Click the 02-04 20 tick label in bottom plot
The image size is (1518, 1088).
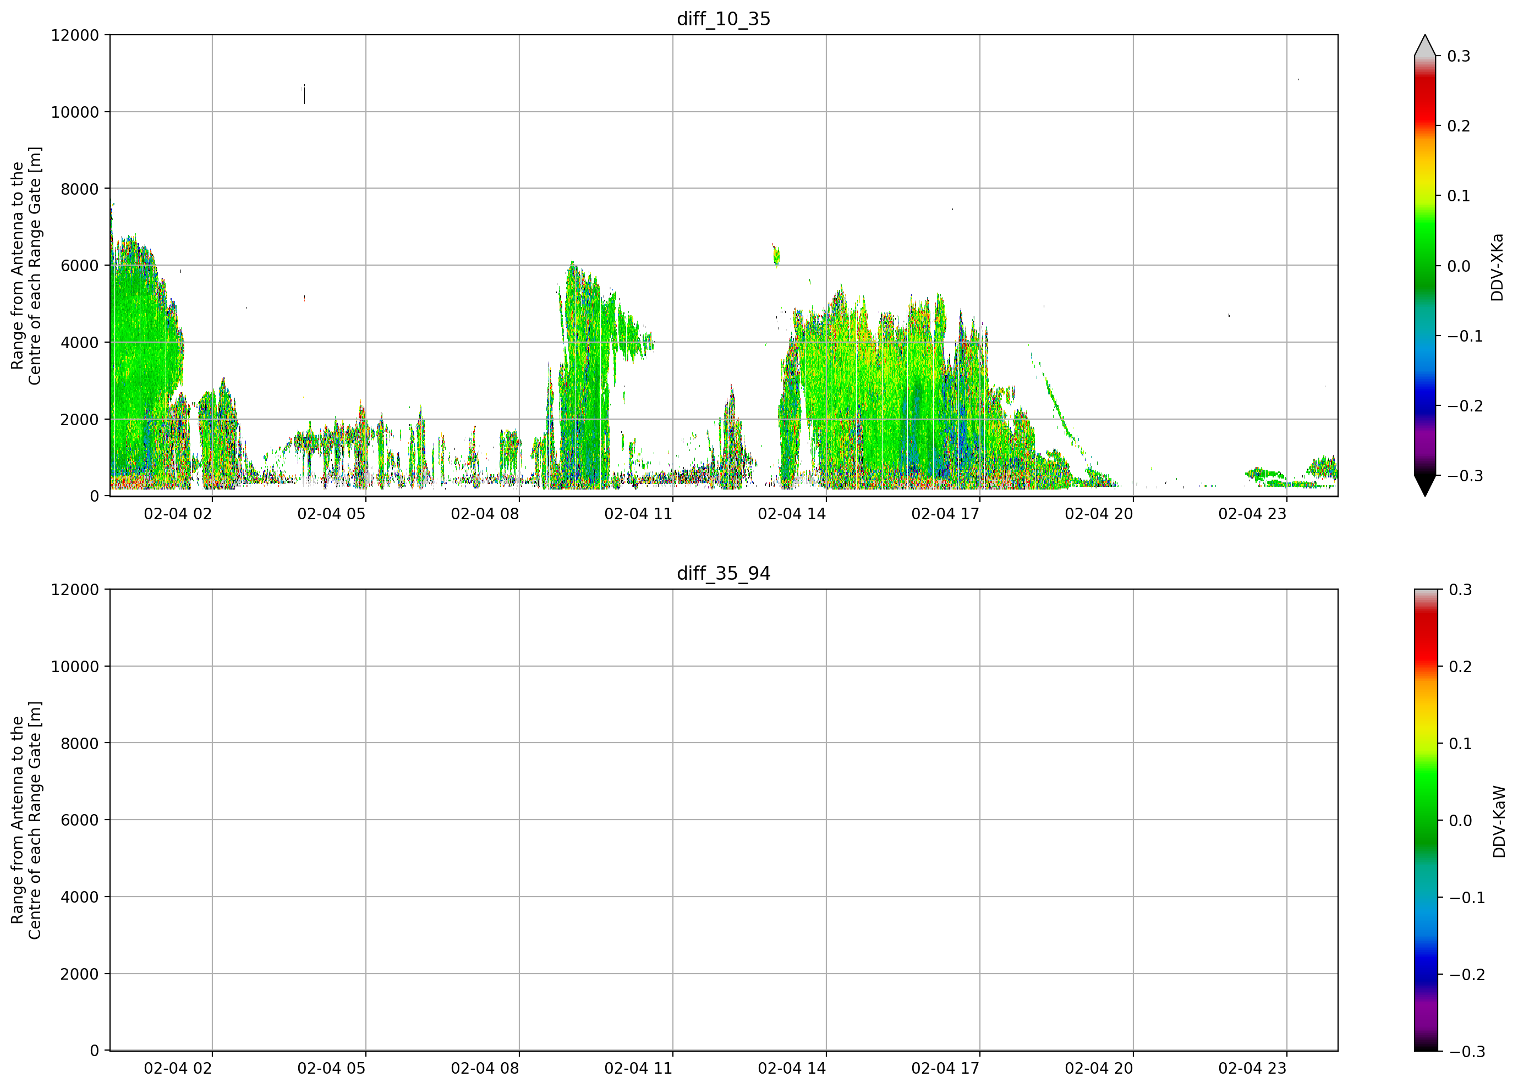point(1099,1069)
